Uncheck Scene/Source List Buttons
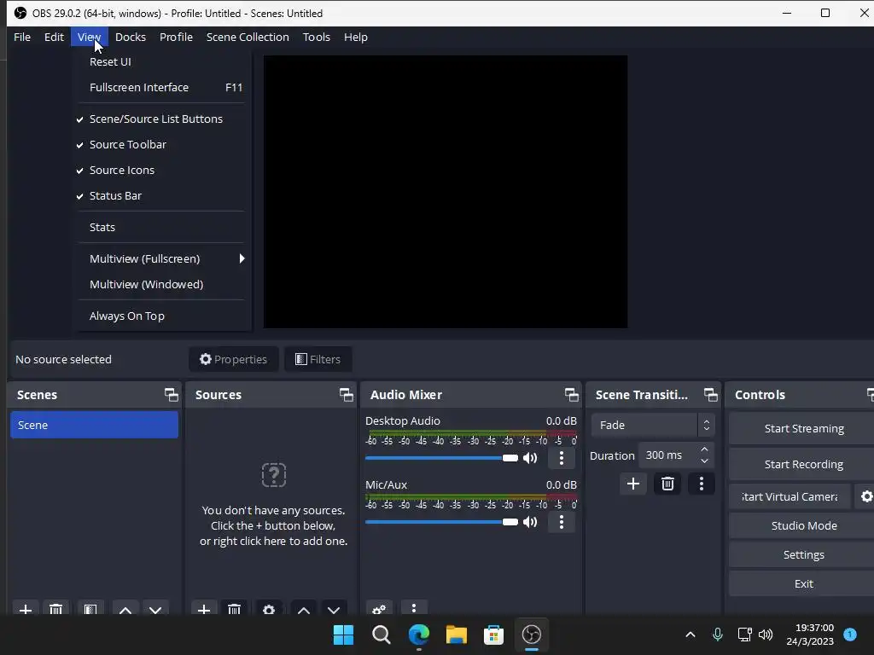 (161, 119)
